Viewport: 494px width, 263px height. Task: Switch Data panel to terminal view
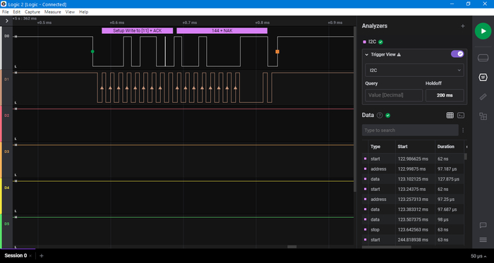tap(461, 116)
